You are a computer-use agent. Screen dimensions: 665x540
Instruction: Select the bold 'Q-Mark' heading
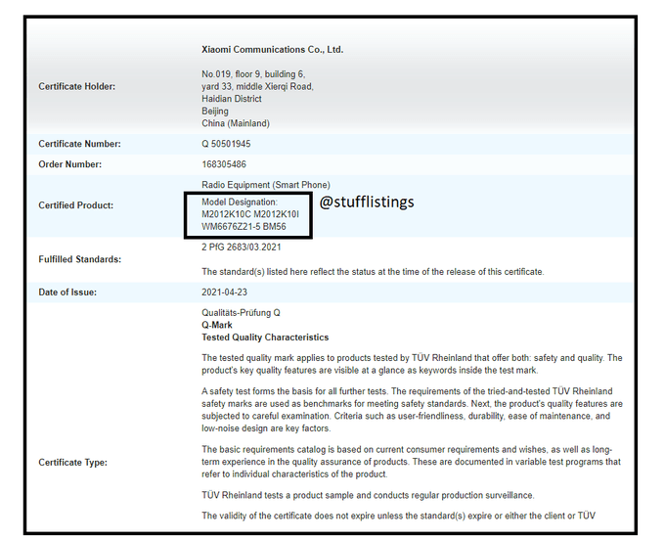pyautogui.click(x=217, y=325)
